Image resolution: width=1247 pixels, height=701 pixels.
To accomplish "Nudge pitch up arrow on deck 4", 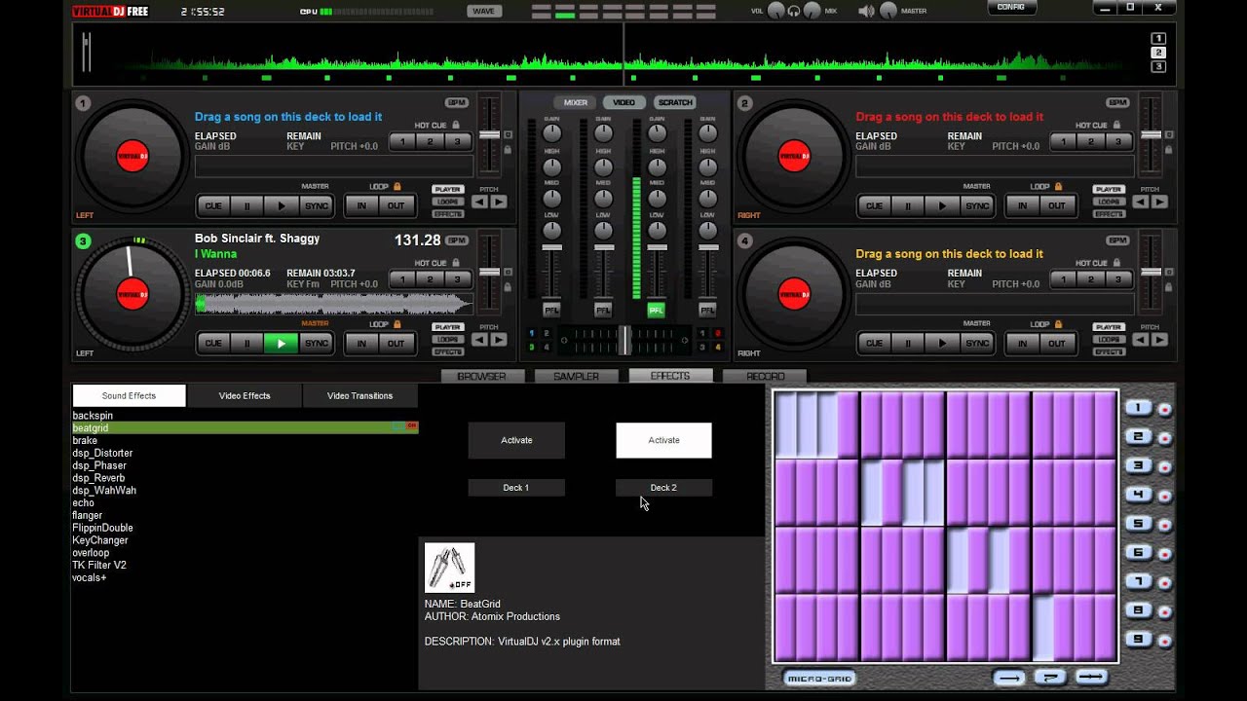I will tap(1159, 340).
